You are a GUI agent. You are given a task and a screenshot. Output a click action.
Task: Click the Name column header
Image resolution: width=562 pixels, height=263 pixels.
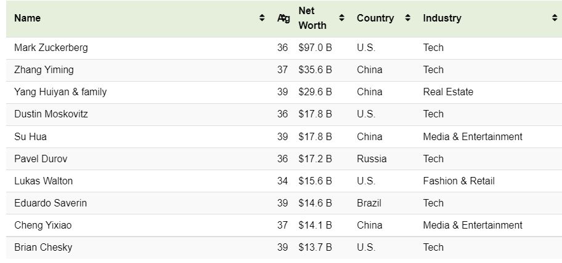click(x=27, y=18)
